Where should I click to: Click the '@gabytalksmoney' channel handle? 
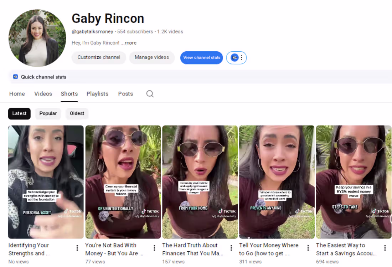click(92, 32)
